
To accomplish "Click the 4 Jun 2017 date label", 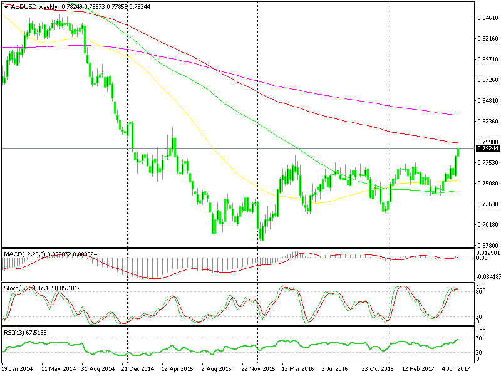I will click(x=457, y=369).
